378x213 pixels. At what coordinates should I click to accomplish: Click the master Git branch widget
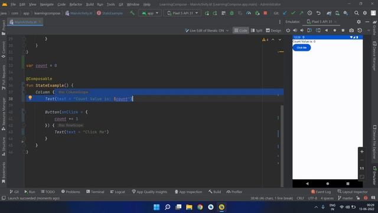pyautogui.click(x=346, y=198)
